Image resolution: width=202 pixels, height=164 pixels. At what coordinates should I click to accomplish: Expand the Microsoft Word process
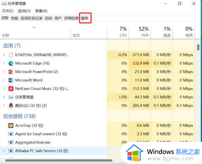(x=4, y=80)
